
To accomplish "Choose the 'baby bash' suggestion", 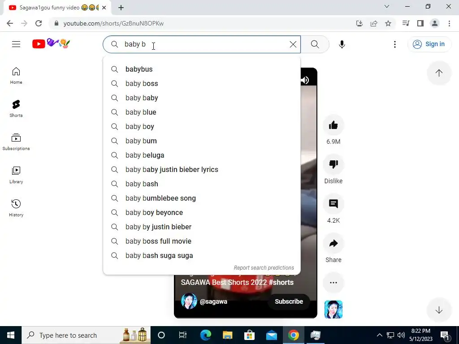I will [x=202, y=184].
